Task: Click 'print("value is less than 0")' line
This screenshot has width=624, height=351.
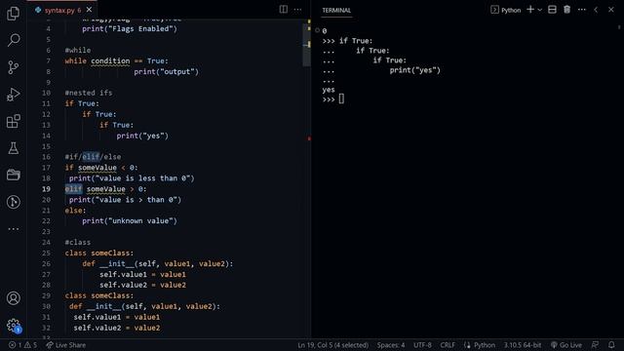Action: (132, 178)
